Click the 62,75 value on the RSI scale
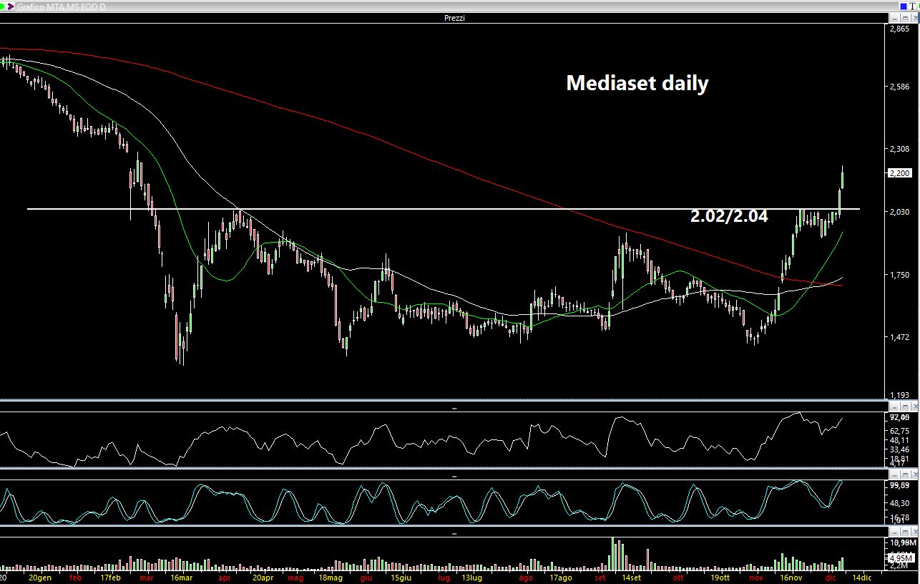 [899, 431]
